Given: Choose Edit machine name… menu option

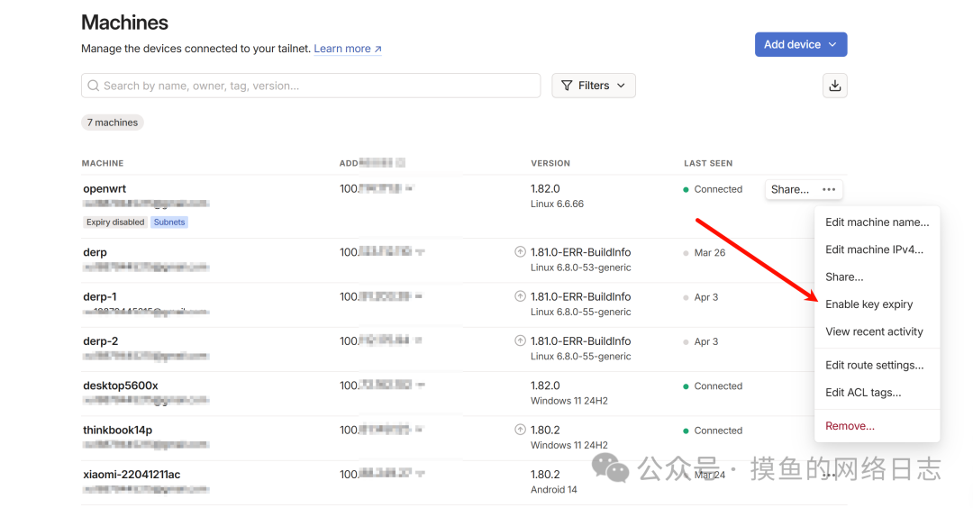Looking at the screenshot, I should coord(877,222).
